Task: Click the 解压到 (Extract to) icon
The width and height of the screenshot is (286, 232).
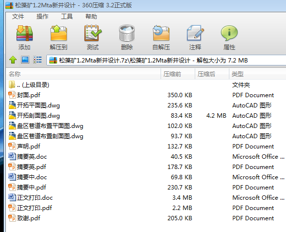Action: pos(59,33)
